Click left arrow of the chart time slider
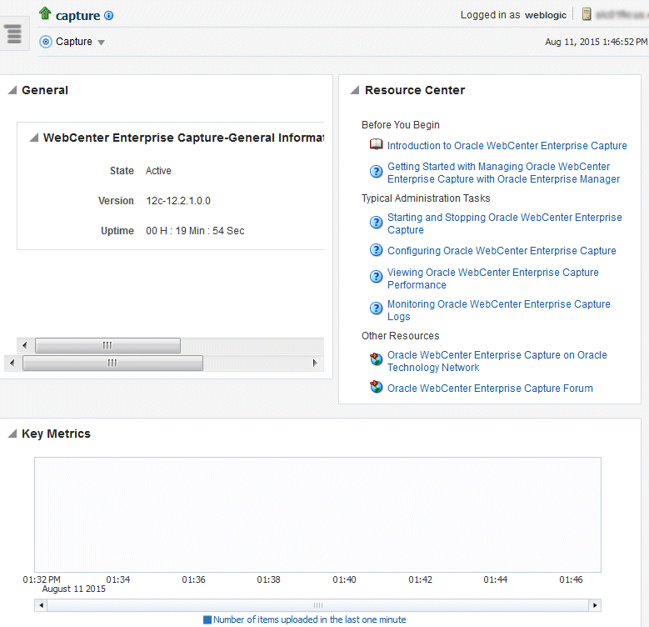The image size is (649, 627). coord(41,605)
